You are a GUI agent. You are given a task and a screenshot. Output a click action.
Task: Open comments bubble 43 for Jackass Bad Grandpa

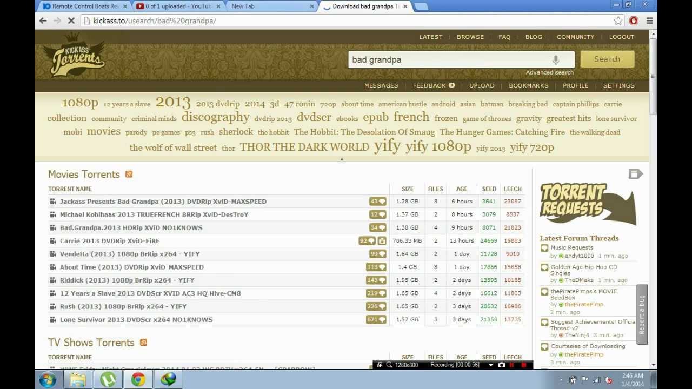378,201
